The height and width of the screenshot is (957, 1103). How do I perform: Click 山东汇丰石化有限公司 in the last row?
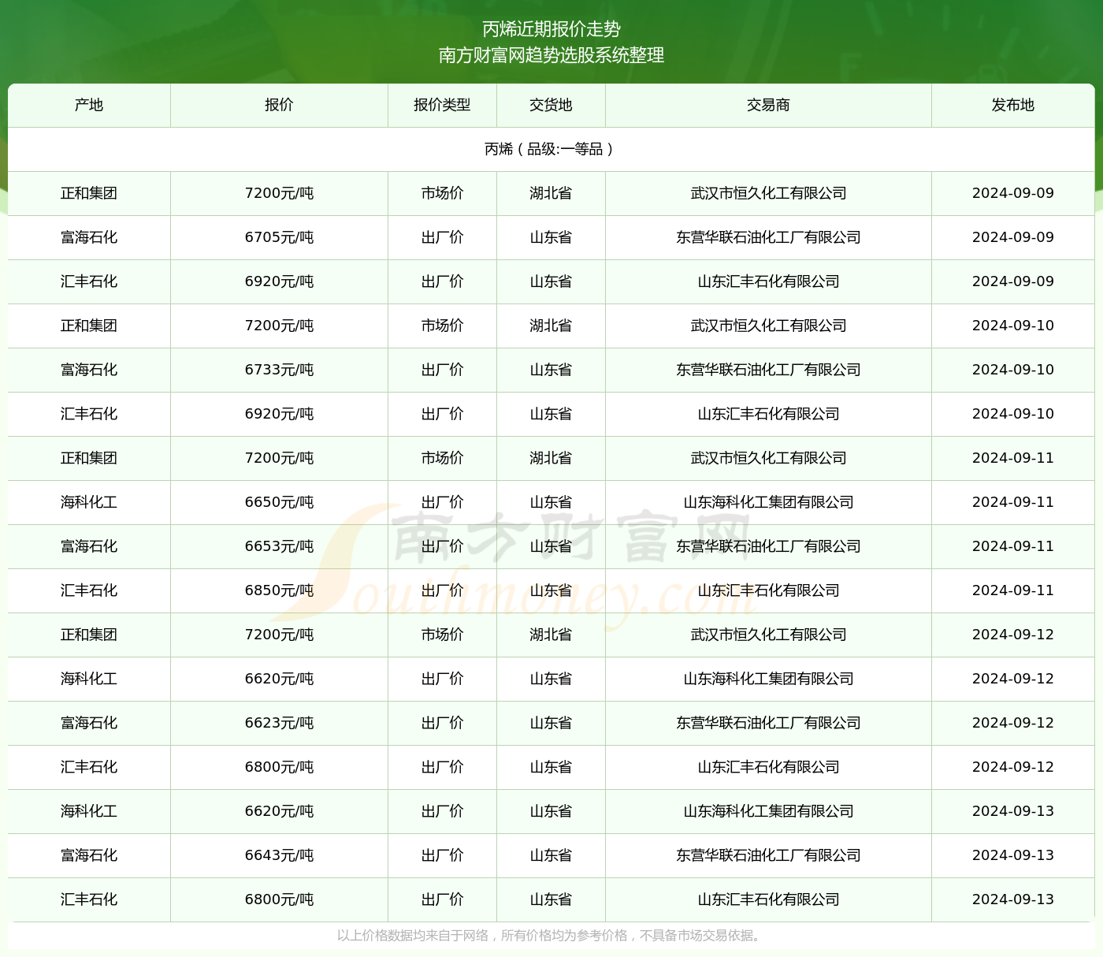point(768,899)
